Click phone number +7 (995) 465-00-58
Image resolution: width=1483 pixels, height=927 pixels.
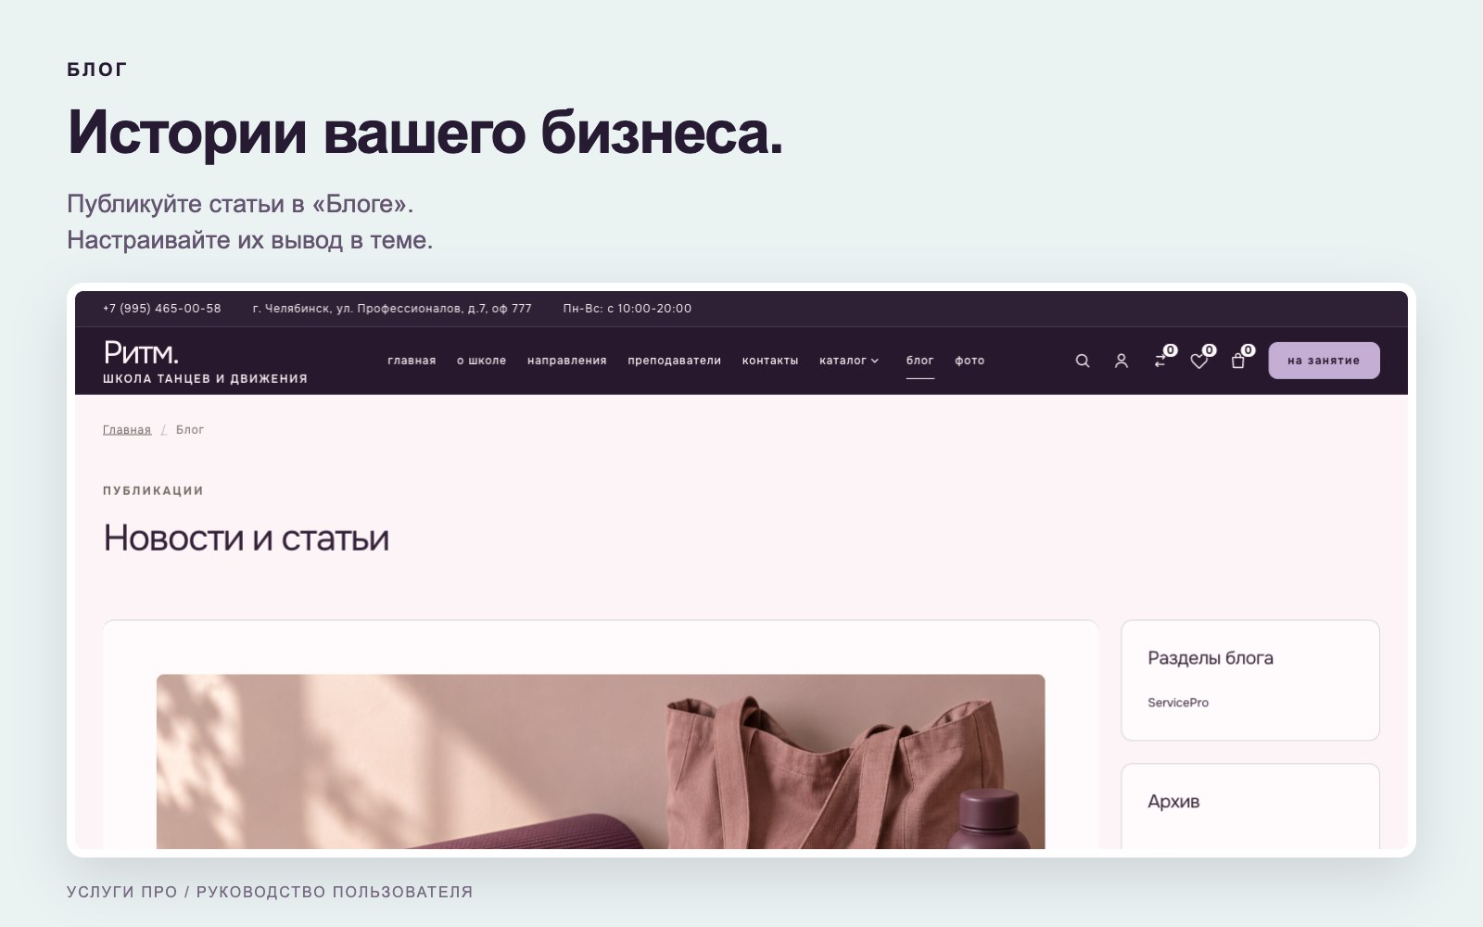coord(162,309)
